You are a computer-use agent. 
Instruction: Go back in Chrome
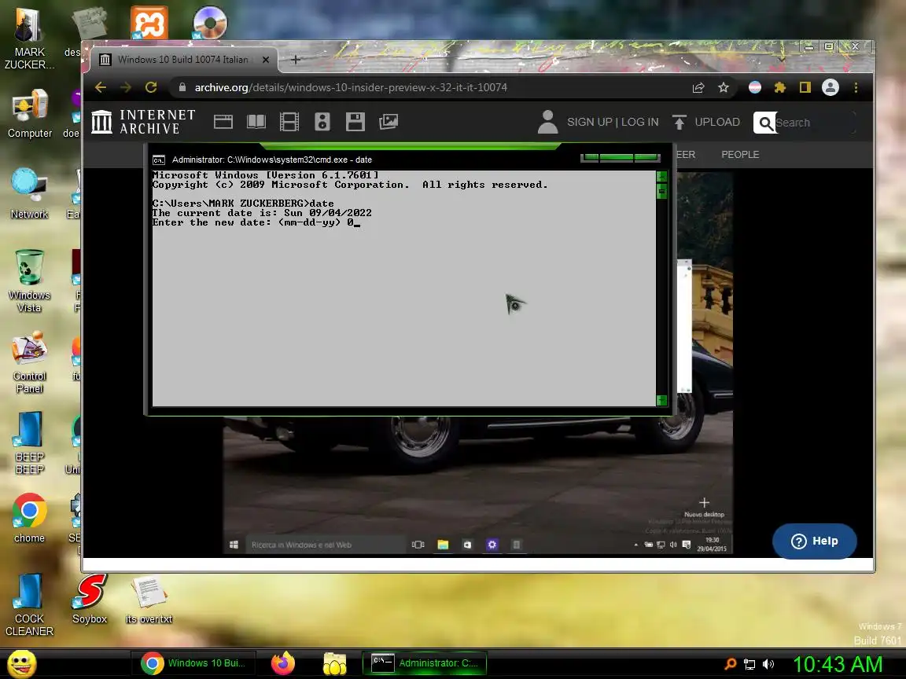[x=101, y=87]
